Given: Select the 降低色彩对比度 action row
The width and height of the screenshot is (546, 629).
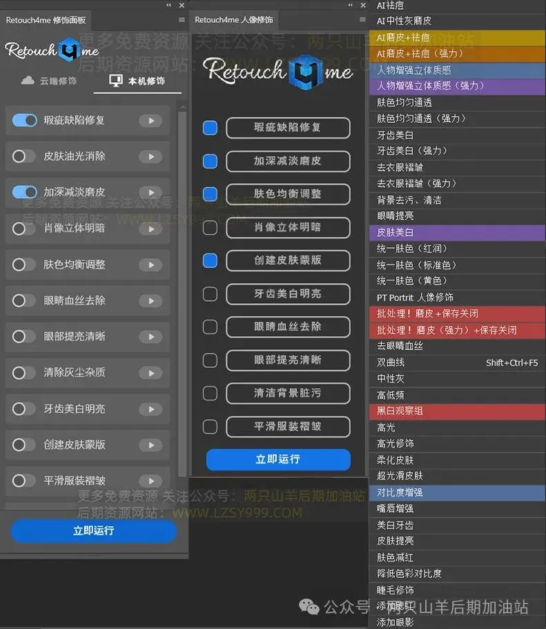Looking at the screenshot, I should pos(457,574).
